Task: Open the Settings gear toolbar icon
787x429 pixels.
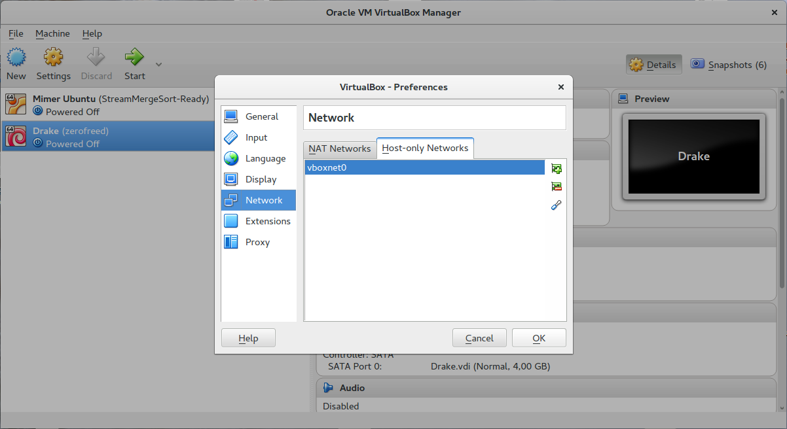Action: (x=53, y=58)
